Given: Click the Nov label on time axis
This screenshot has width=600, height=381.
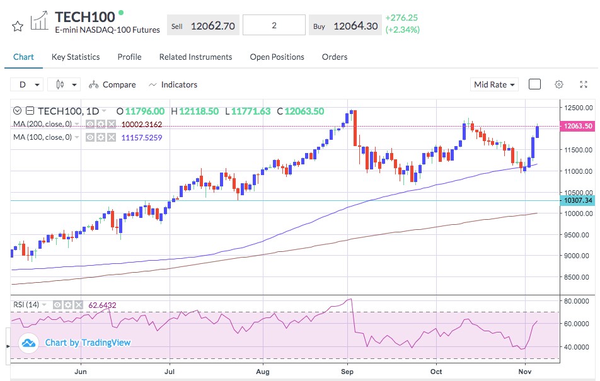Looking at the screenshot, I should pyautogui.click(x=525, y=372).
